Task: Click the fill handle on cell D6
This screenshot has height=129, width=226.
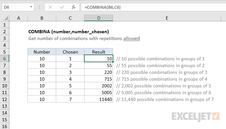Action: 113,62
